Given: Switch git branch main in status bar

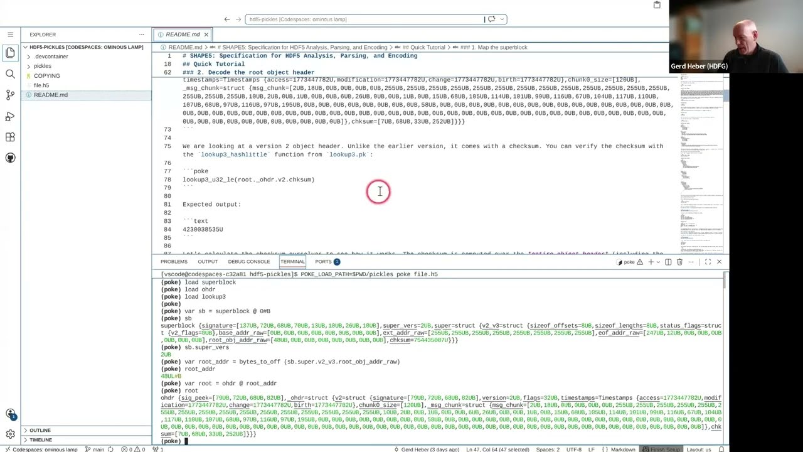Looking at the screenshot, I should pos(94,449).
